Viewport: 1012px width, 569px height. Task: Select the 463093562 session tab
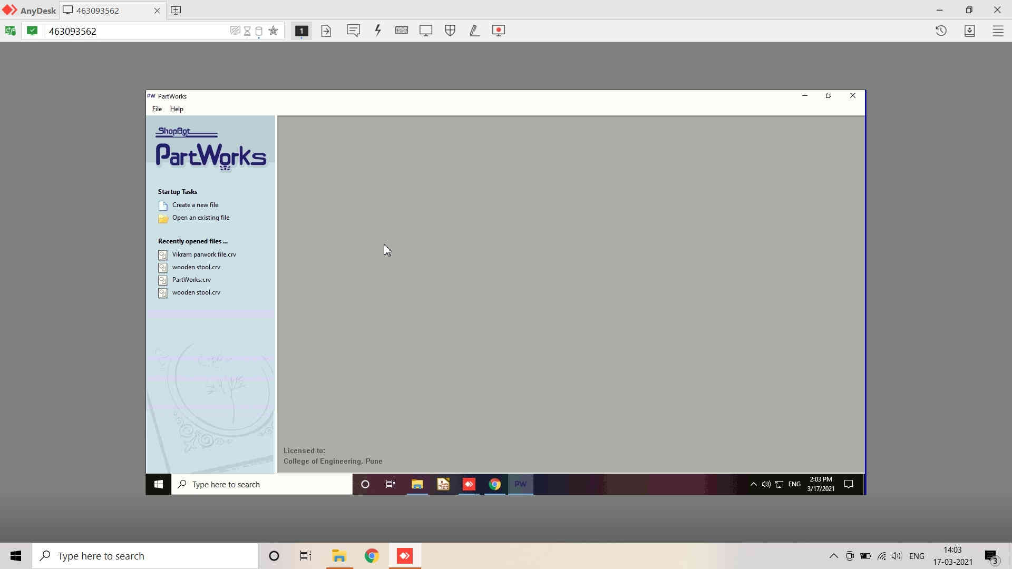(112, 11)
